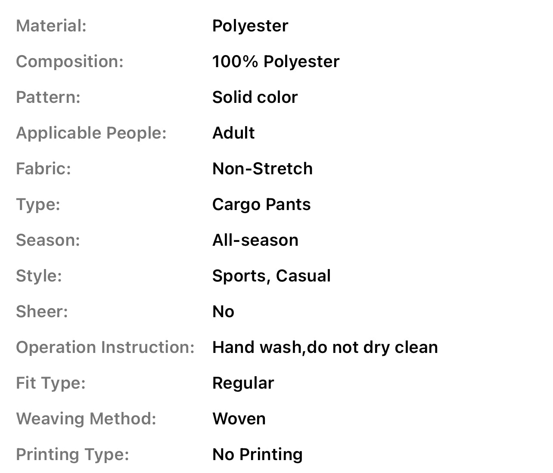Select the Solid color value

[255, 97]
